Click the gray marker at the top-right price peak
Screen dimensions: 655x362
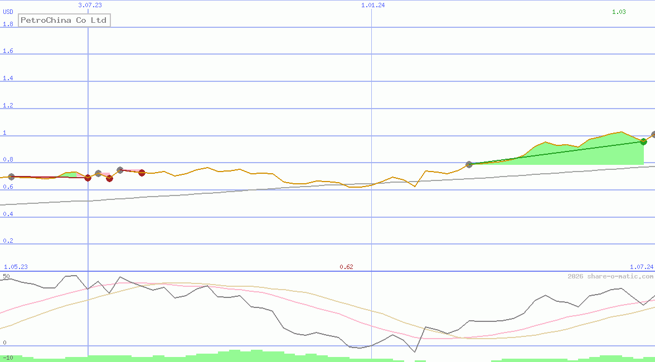[652, 134]
